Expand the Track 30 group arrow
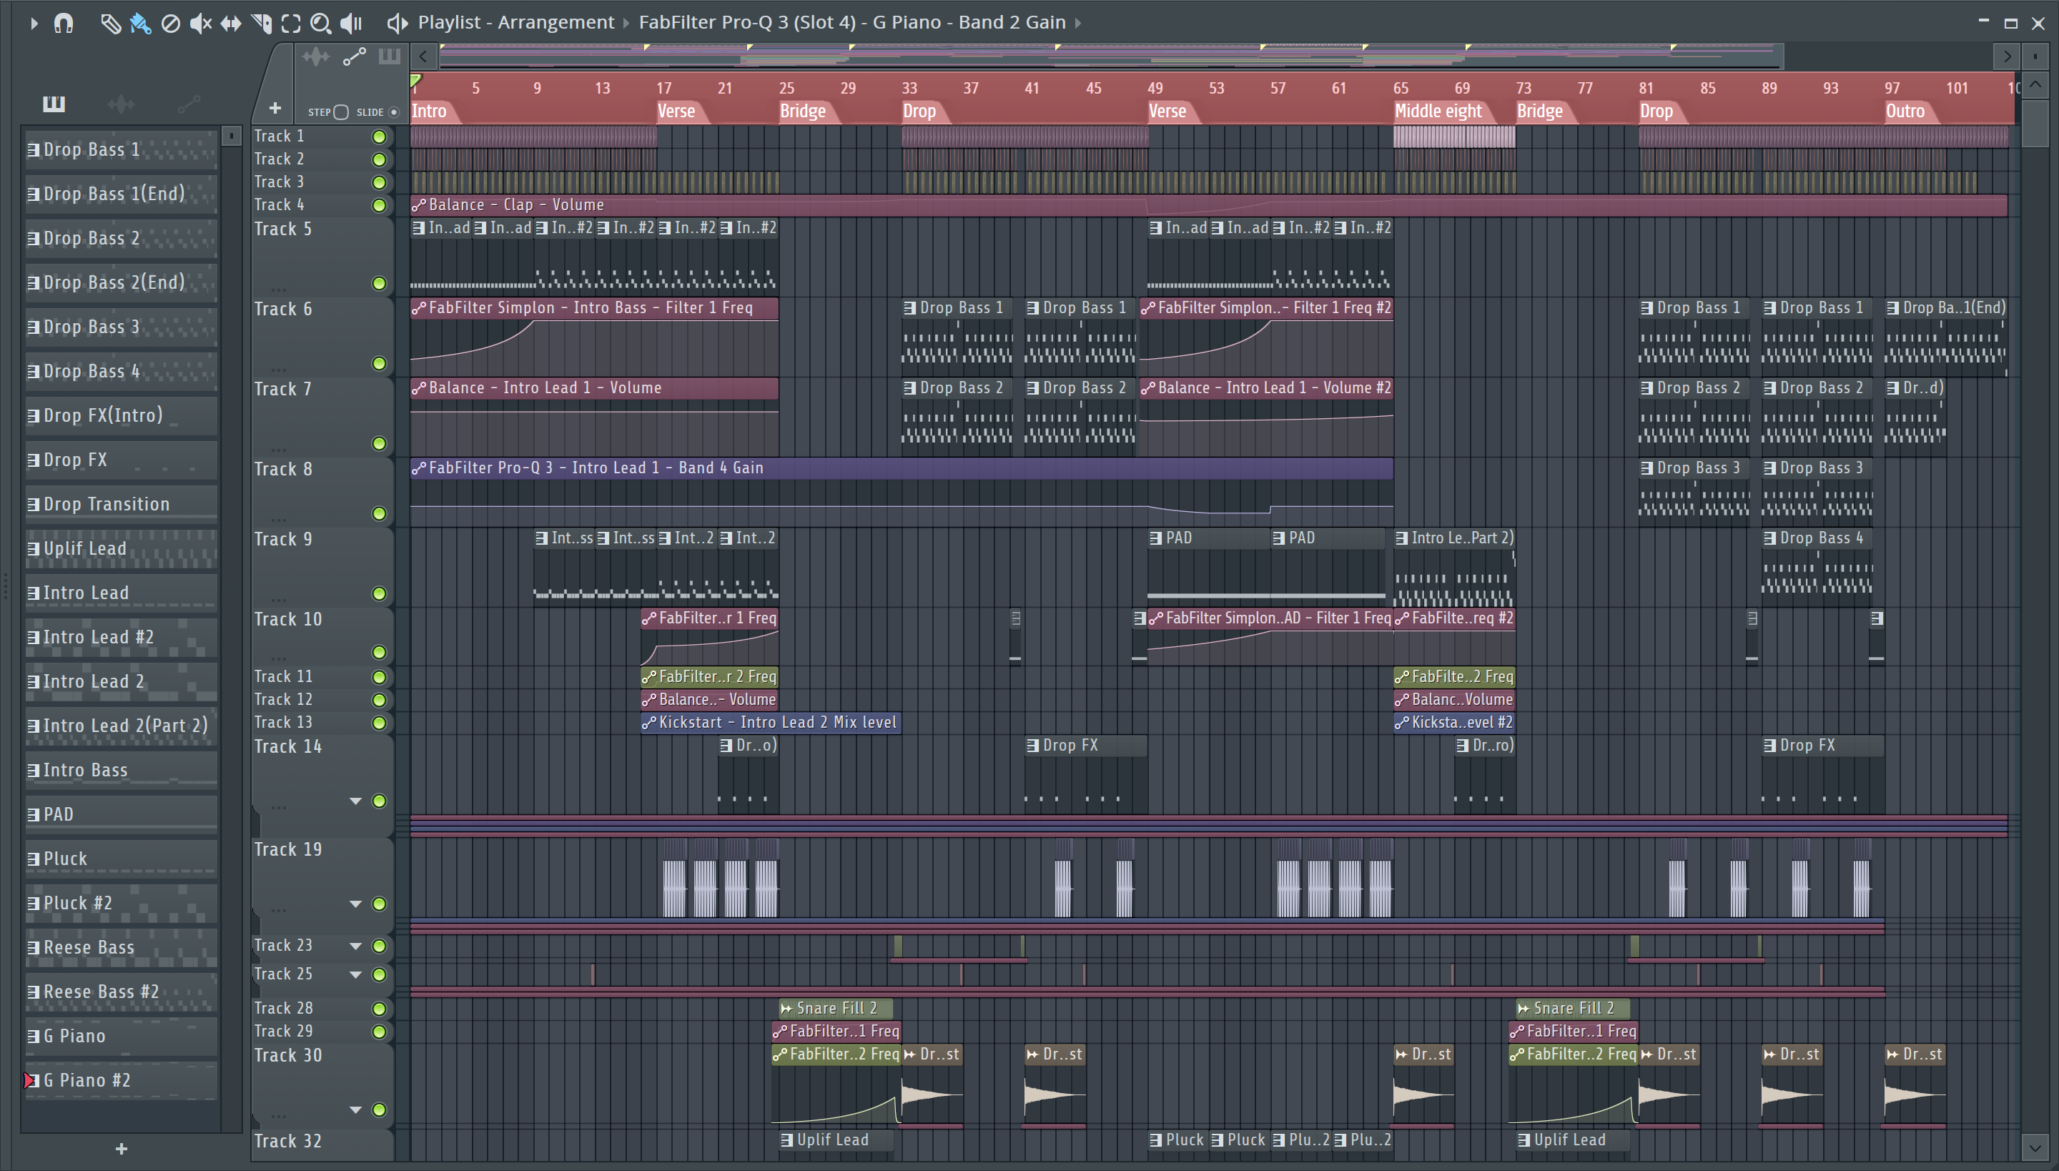This screenshot has height=1171, width=2059. pyautogui.click(x=355, y=1110)
